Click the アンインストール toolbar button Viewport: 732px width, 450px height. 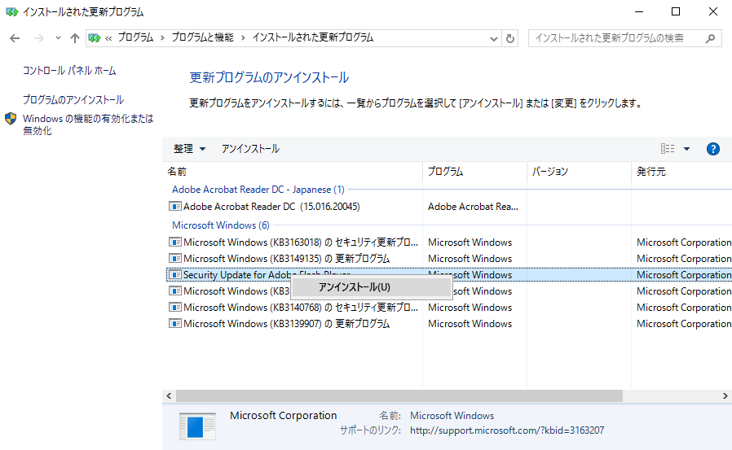tap(250, 149)
